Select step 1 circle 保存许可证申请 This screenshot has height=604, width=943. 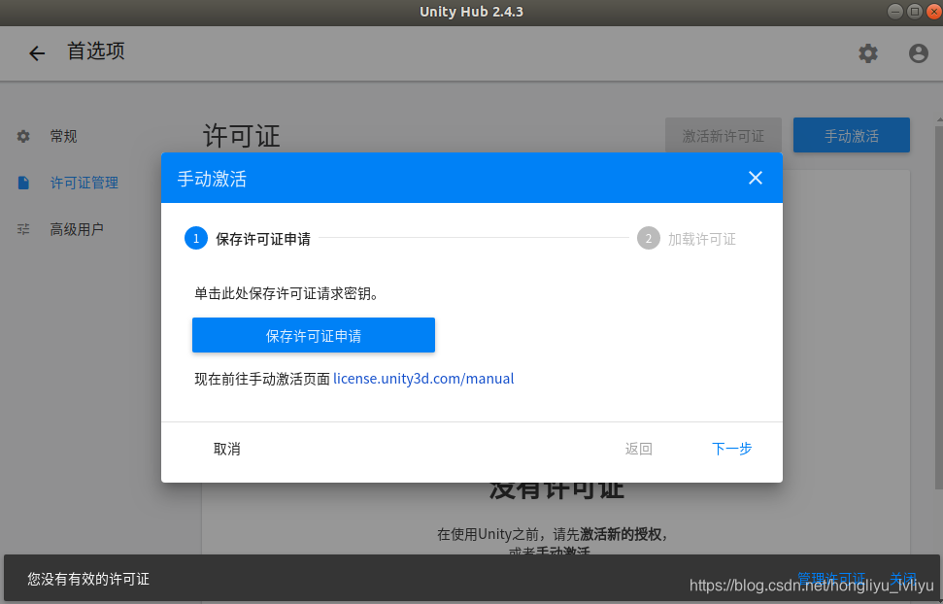click(196, 238)
